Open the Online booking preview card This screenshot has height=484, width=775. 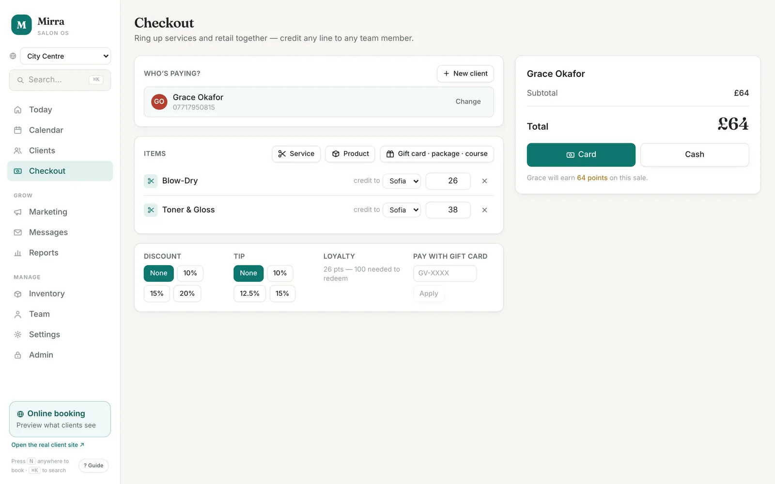pos(60,419)
